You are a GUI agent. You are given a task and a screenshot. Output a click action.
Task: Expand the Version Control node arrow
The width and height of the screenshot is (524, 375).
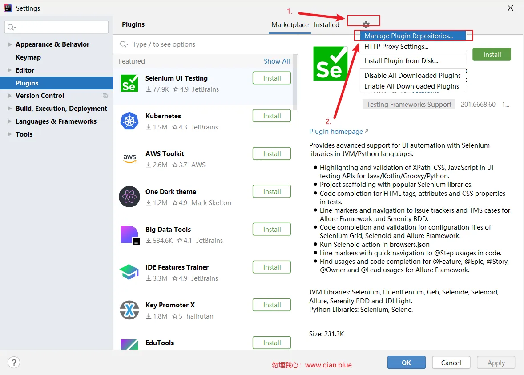click(x=9, y=96)
